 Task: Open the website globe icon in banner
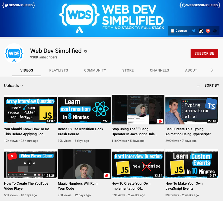[215, 31]
